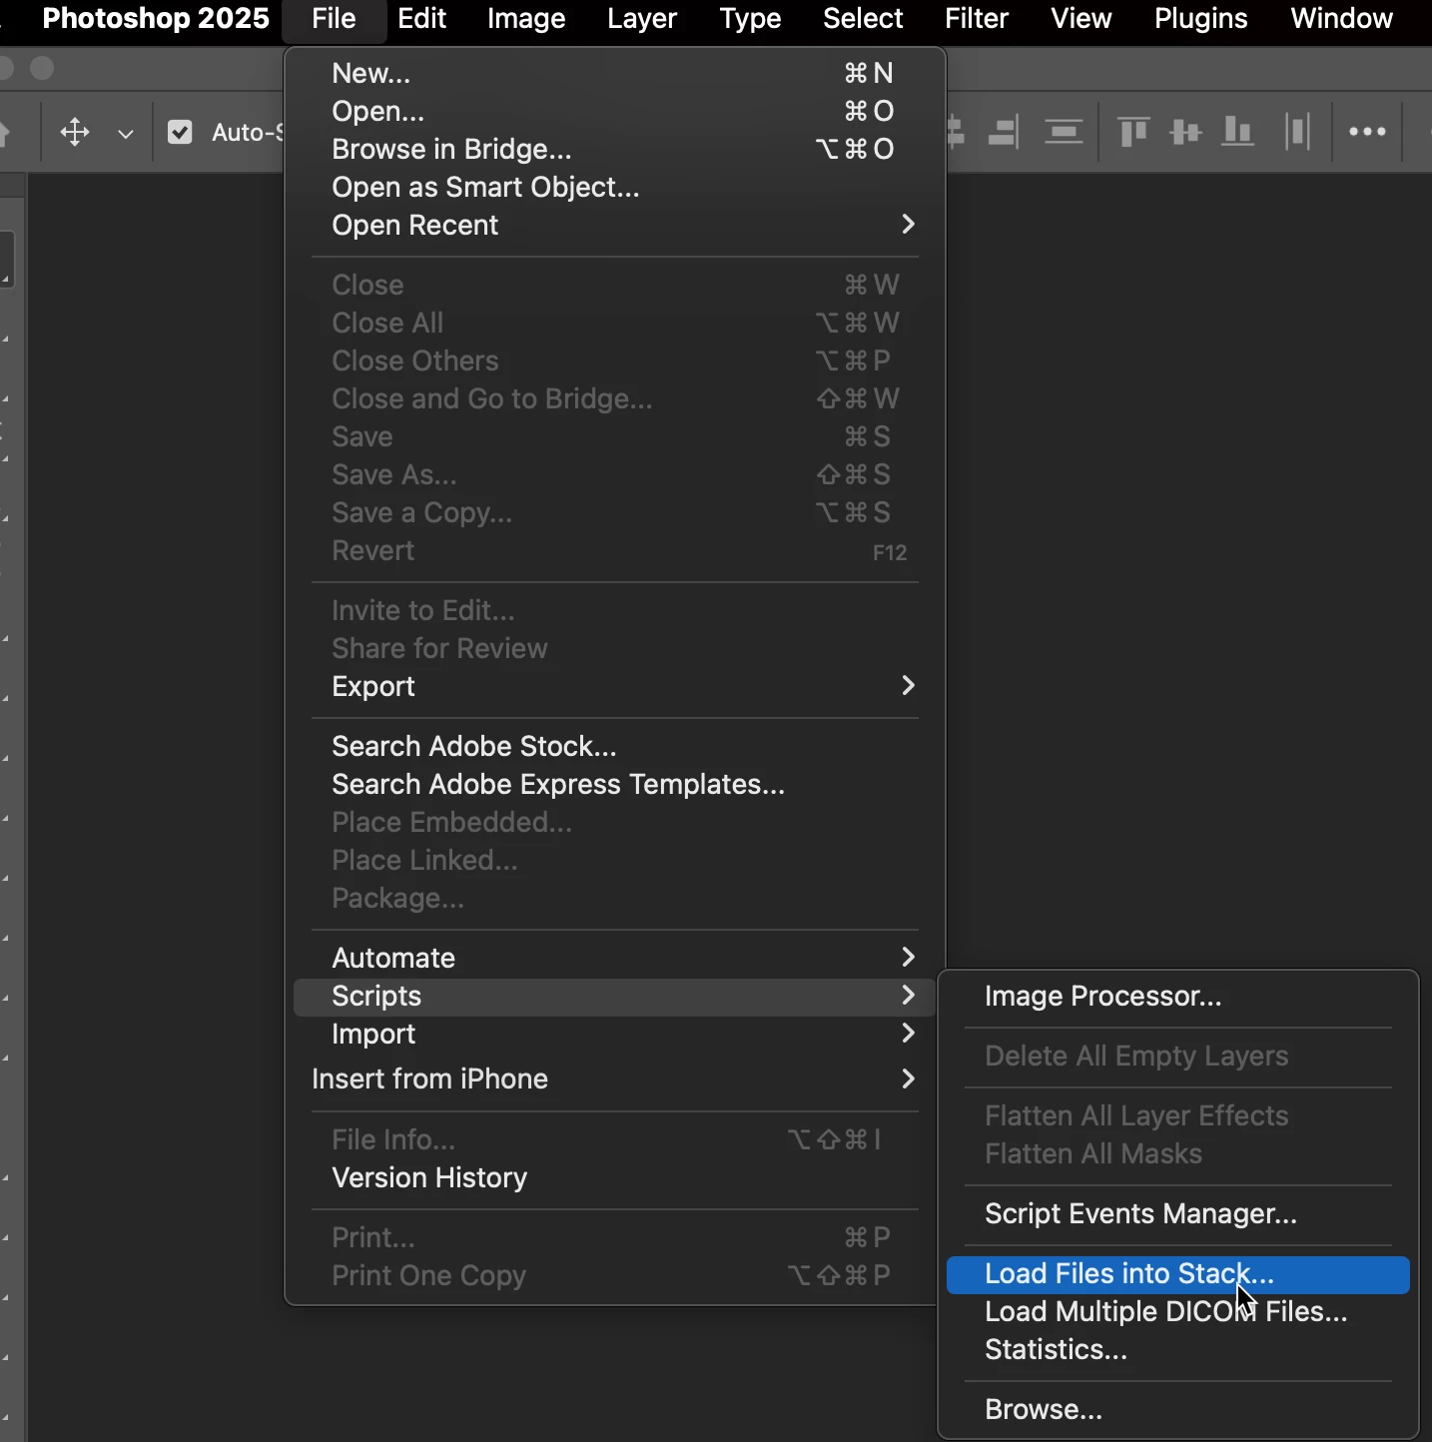Expand the Export submenu
Image resolution: width=1432 pixels, height=1442 pixels.
click(x=614, y=686)
